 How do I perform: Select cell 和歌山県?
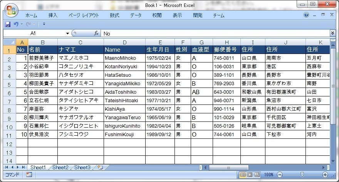coord(253,92)
